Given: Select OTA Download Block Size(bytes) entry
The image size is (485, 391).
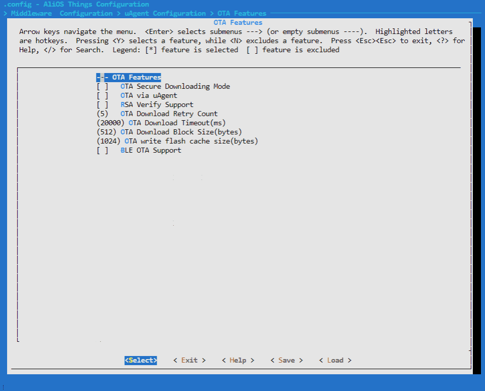Looking at the screenshot, I should pyautogui.click(x=181, y=132).
